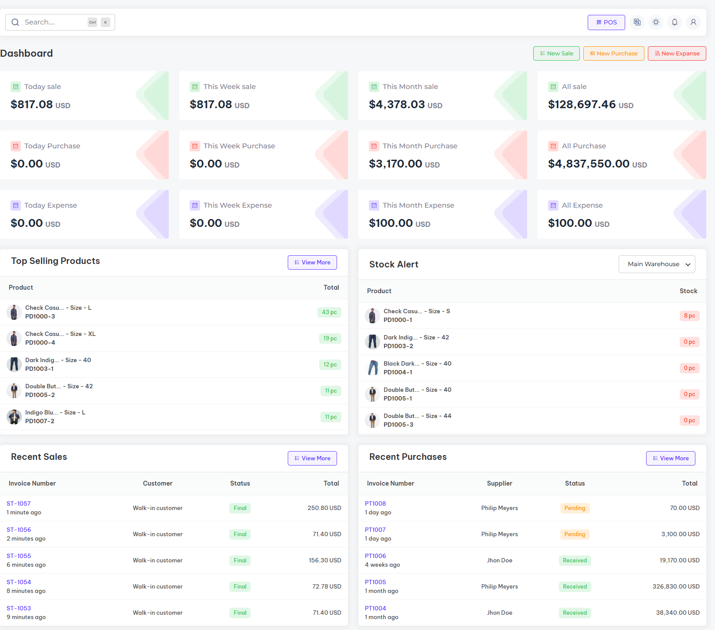
Task: Toggle the light/dark theme sun icon
Action: 656,22
